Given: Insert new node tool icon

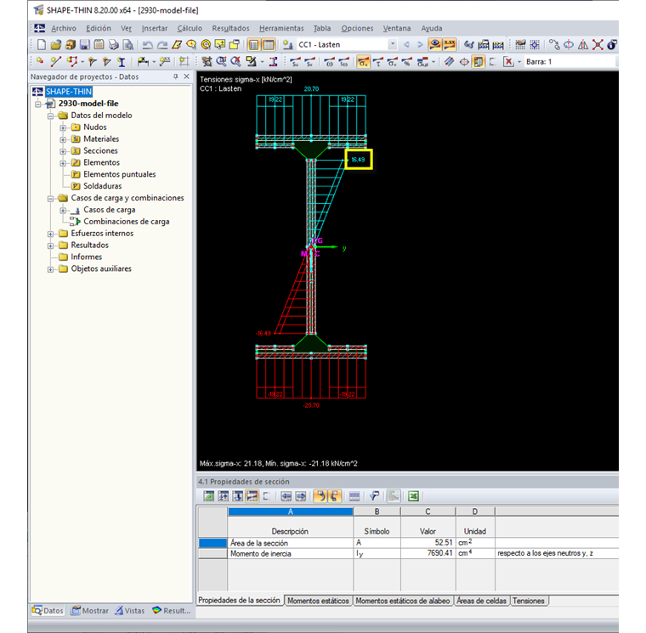Looking at the screenshot, I should click(x=41, y=62).
